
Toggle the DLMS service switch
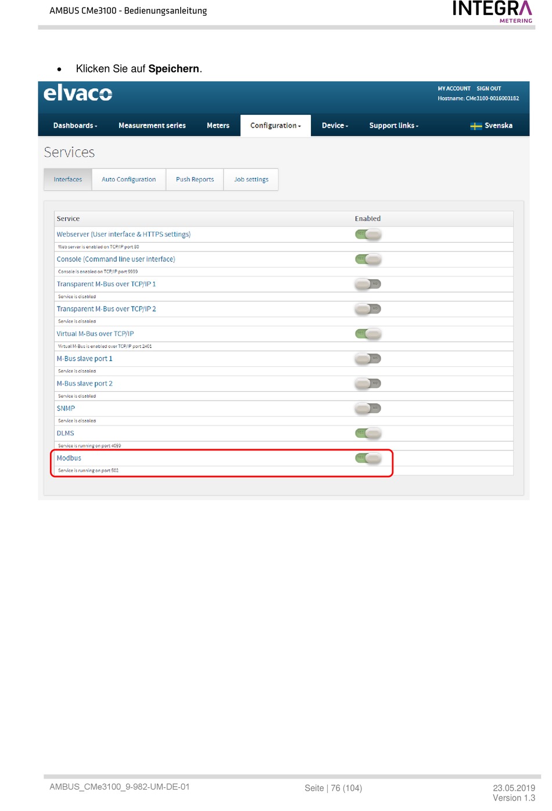[368, 433]
